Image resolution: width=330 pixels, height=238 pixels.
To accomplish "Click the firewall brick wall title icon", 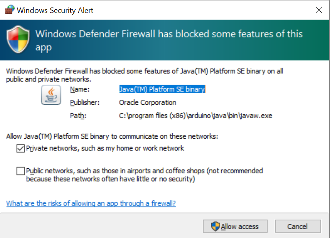I will (10, 10).
